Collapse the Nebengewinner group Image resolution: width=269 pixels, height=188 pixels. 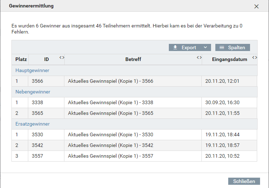point(33,92)
